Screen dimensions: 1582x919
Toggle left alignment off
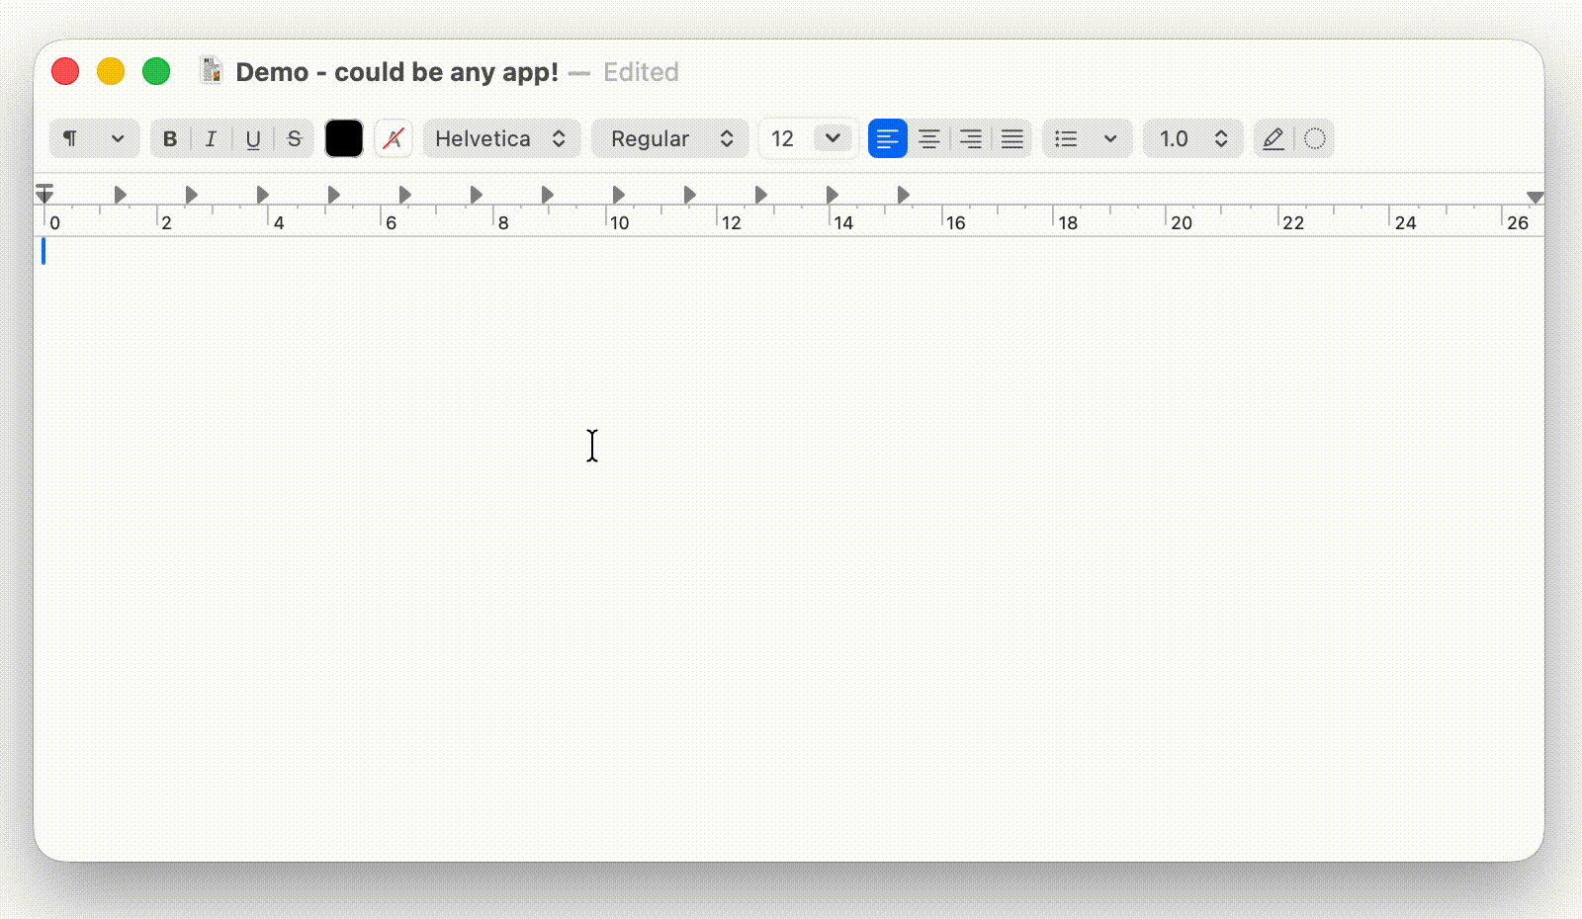[x=887, y=138]
